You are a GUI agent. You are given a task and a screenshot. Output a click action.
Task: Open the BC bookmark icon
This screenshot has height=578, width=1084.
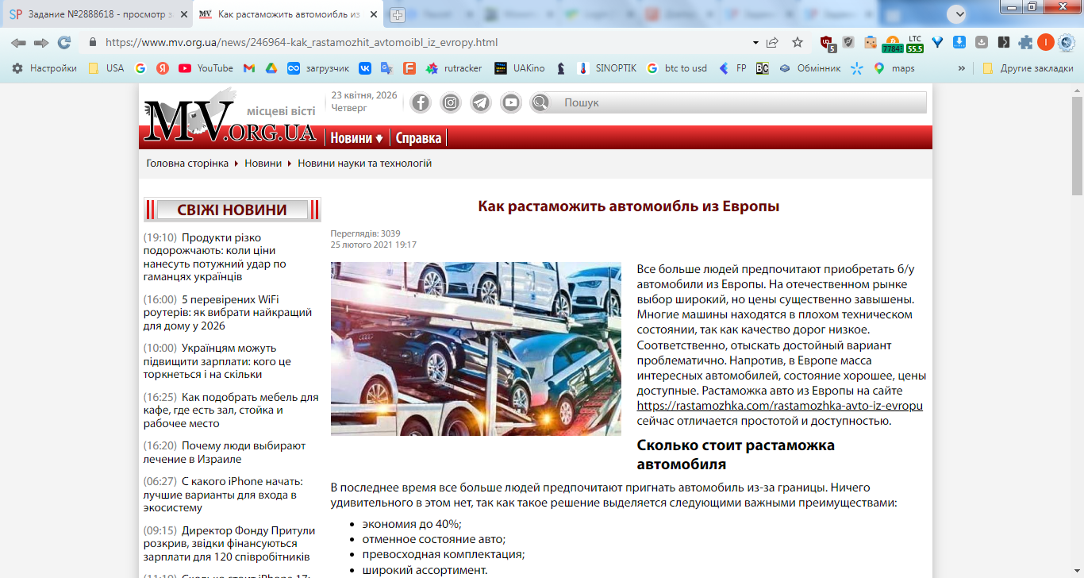[x=762, y=68]
